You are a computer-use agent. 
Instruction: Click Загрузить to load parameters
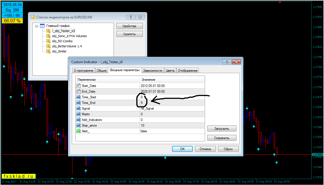pyautogui.click(x=222, y=129)
